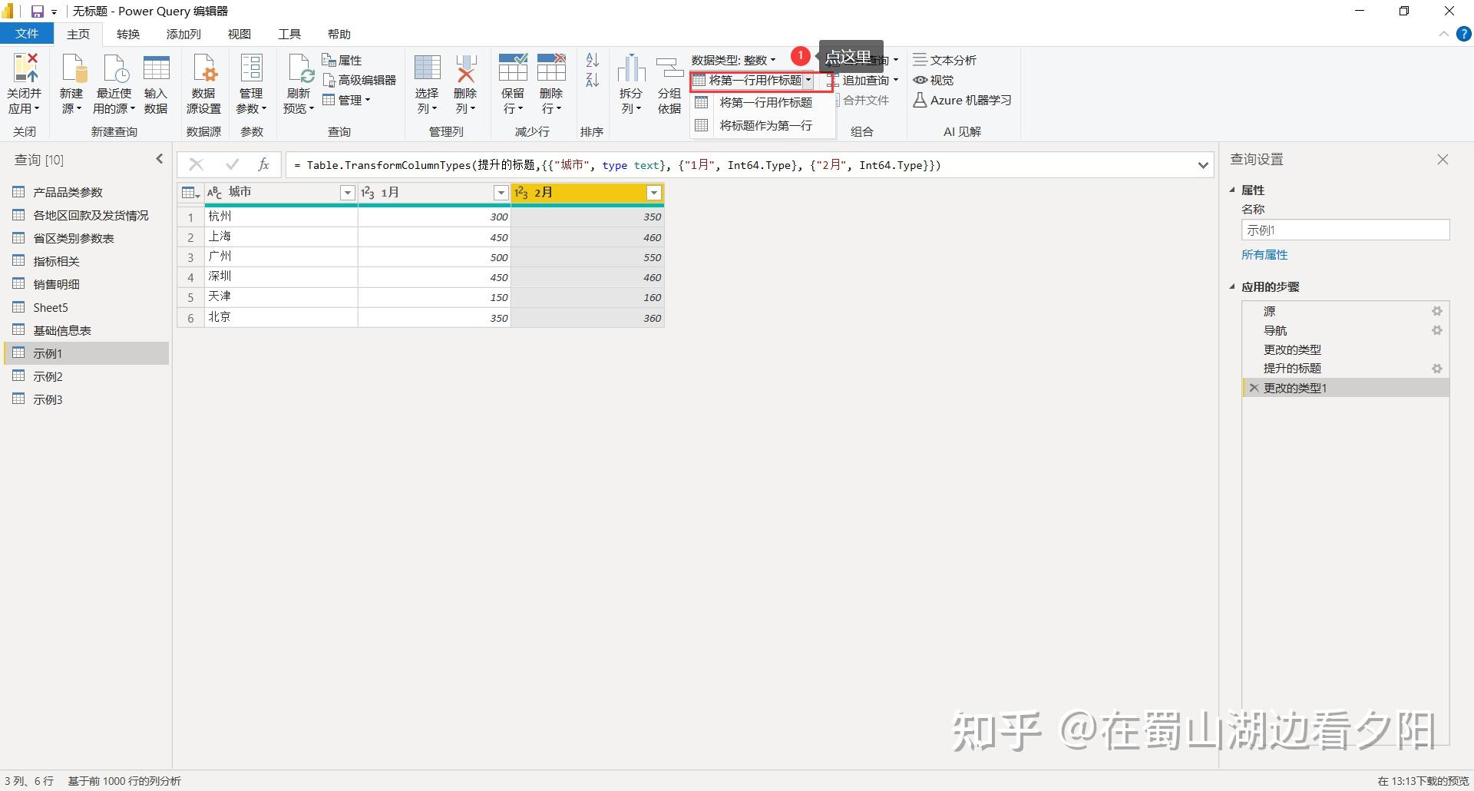
Task: Switch to the 视图 tab
Action: coord(240,34)
